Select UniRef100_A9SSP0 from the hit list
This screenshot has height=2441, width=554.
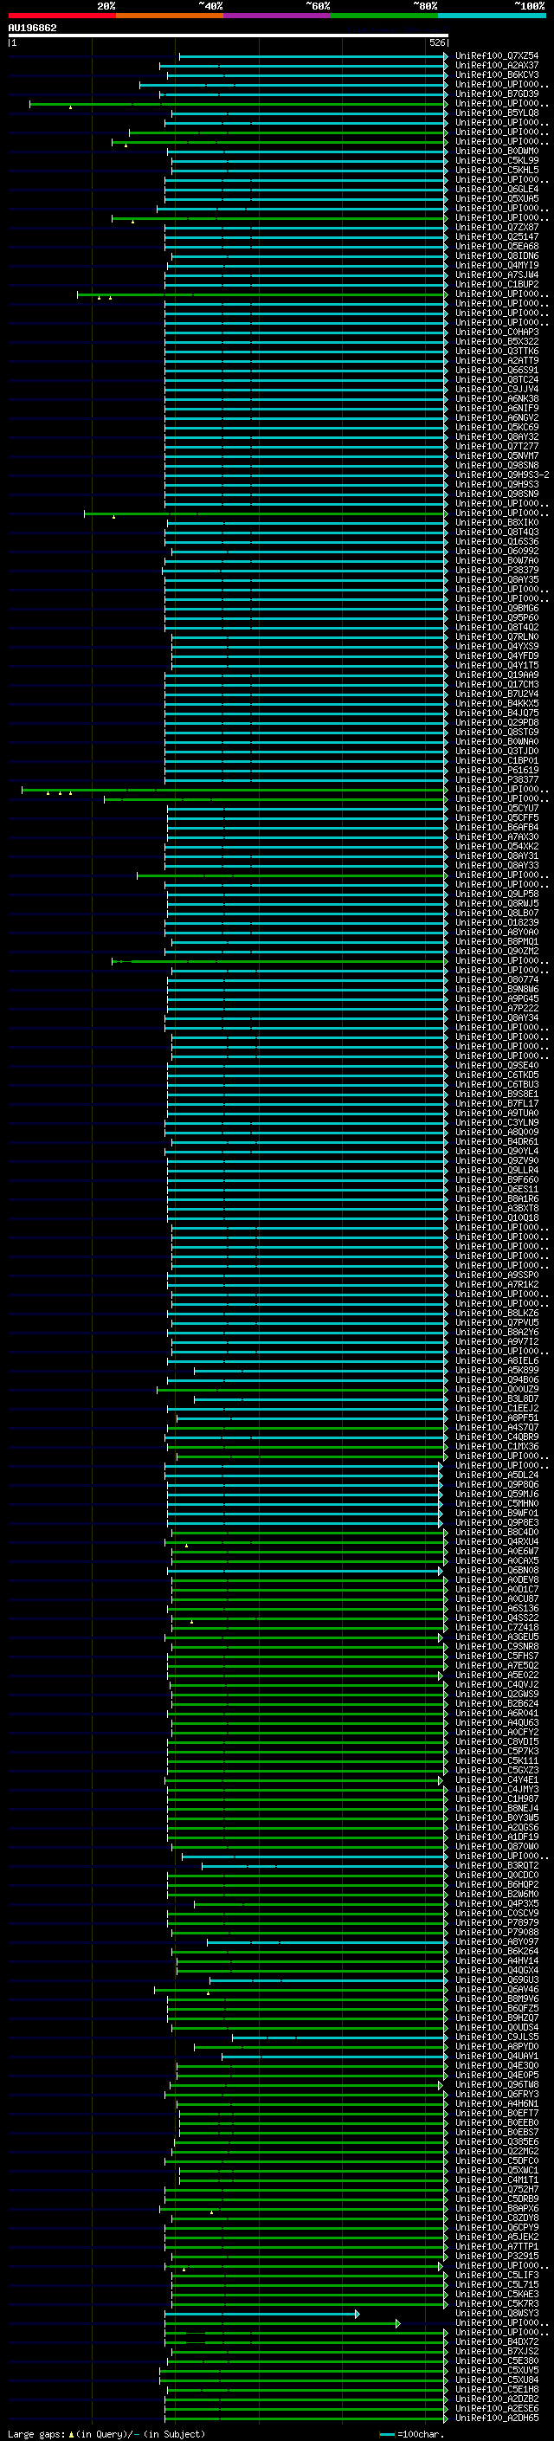[x=496, y=1275]
